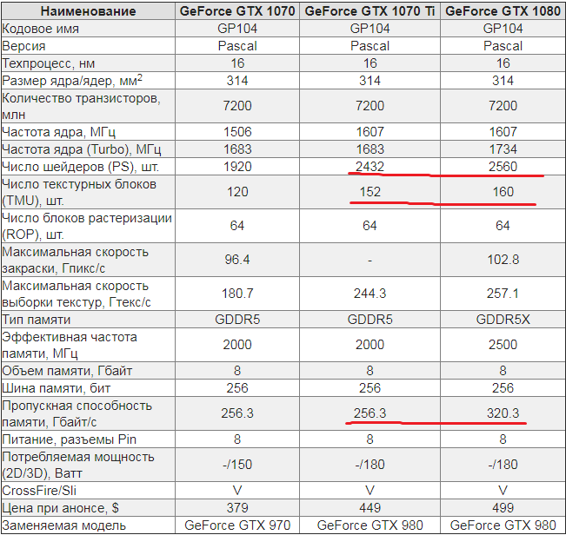Screen dimensions: 566x535
Task: Click the 2560 shaders value for GTX 1080
Action: click(503, 167)
